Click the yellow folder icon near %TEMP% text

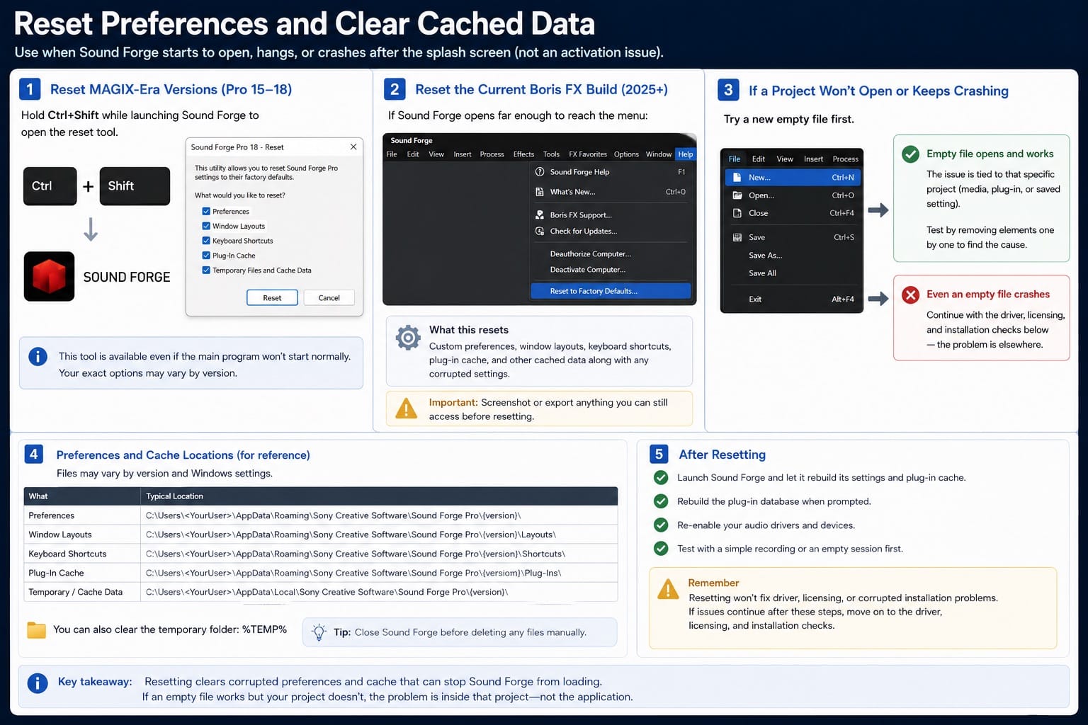coord(36,630)
